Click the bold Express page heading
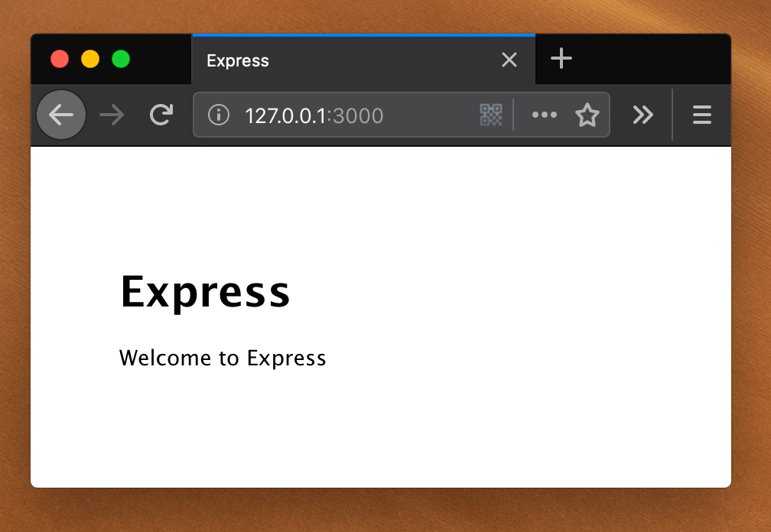 click(x=205, y=292)
